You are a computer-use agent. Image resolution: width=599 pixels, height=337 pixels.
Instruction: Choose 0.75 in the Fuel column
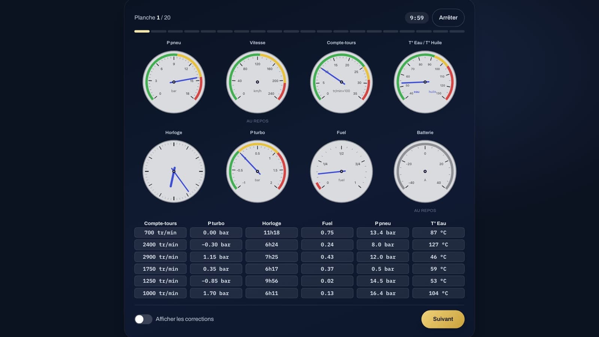(x=327, y=233)
